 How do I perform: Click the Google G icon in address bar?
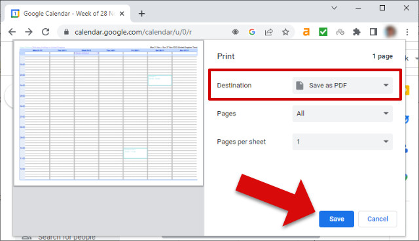tap(252, 32)
